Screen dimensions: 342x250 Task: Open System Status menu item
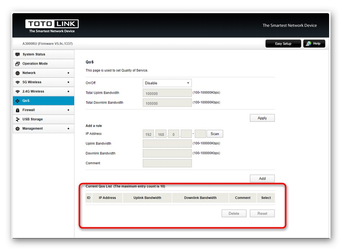(x=44, y=54)
